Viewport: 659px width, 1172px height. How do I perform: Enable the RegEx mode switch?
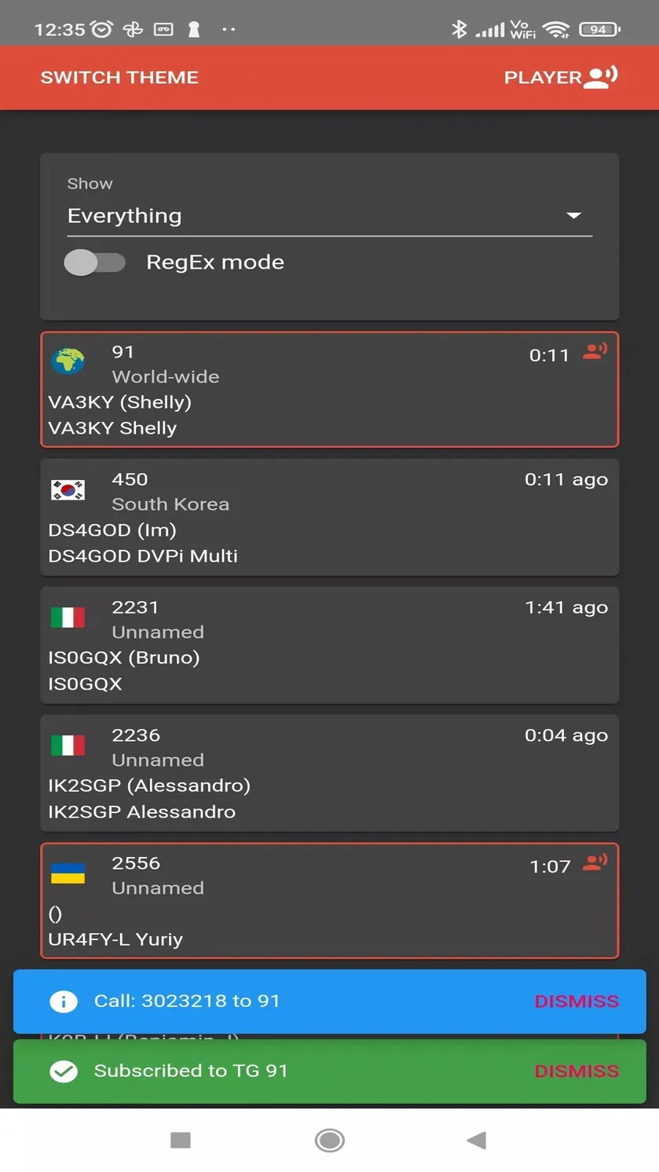94,262
